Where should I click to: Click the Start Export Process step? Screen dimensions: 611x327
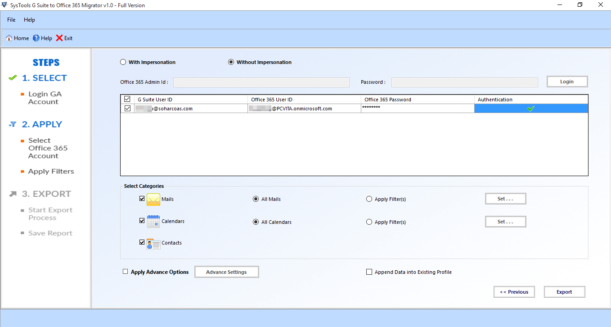(x=50, y=214)
